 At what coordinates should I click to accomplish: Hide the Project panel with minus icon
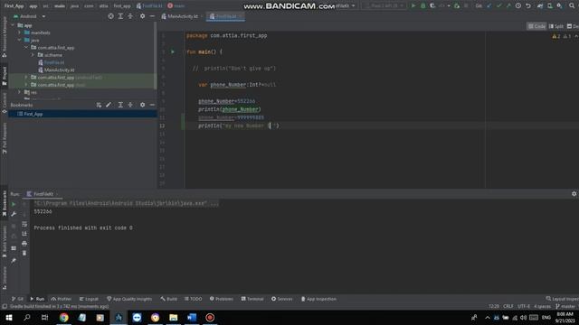pos(152,16)
